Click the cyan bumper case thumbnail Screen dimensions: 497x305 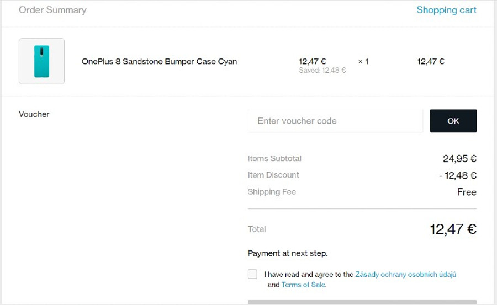41,61
